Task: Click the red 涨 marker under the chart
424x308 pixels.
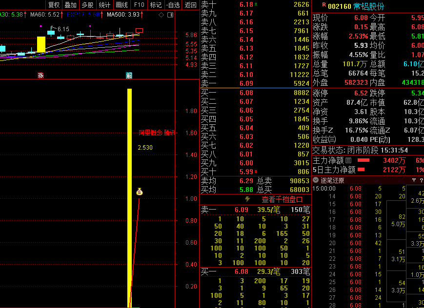Action: click(40, 75)
